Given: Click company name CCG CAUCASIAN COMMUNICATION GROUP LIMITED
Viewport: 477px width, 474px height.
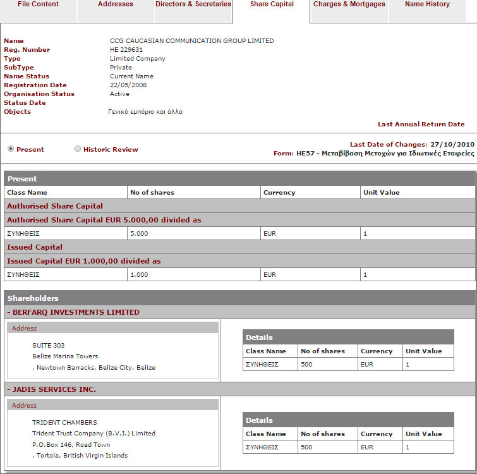Looking at the screenshot, I should [x=191, y=41].
